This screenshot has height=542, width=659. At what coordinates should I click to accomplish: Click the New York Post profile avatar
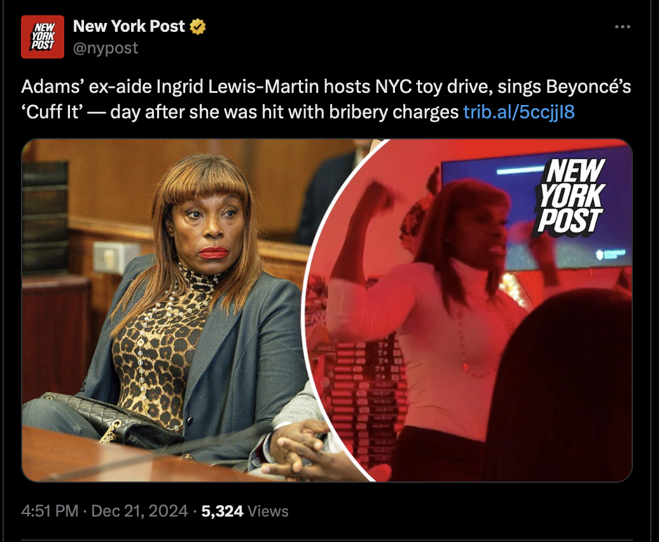tap(43, 36)
